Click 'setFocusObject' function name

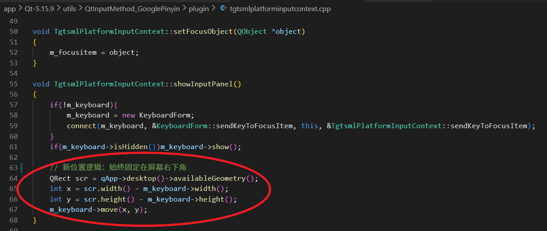(203, 32)
